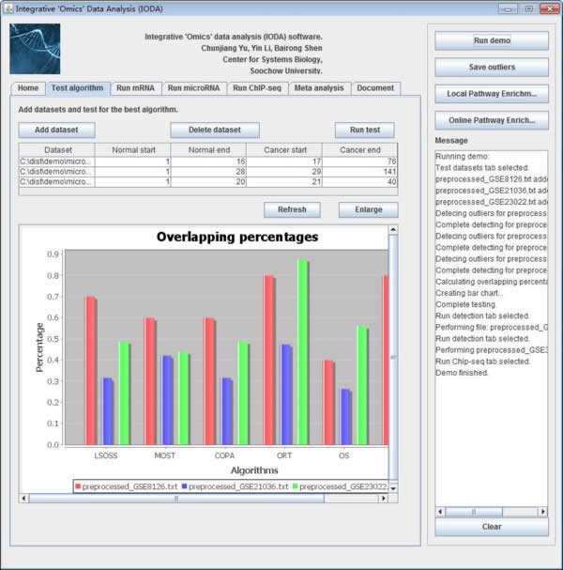
Task: Click the Delete dataset button
Action: pyautogui.click(x=215, y=130)
